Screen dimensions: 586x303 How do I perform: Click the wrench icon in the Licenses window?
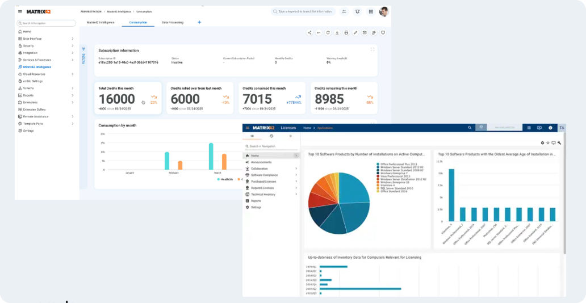pyautogui.click(x=559, y=143)
